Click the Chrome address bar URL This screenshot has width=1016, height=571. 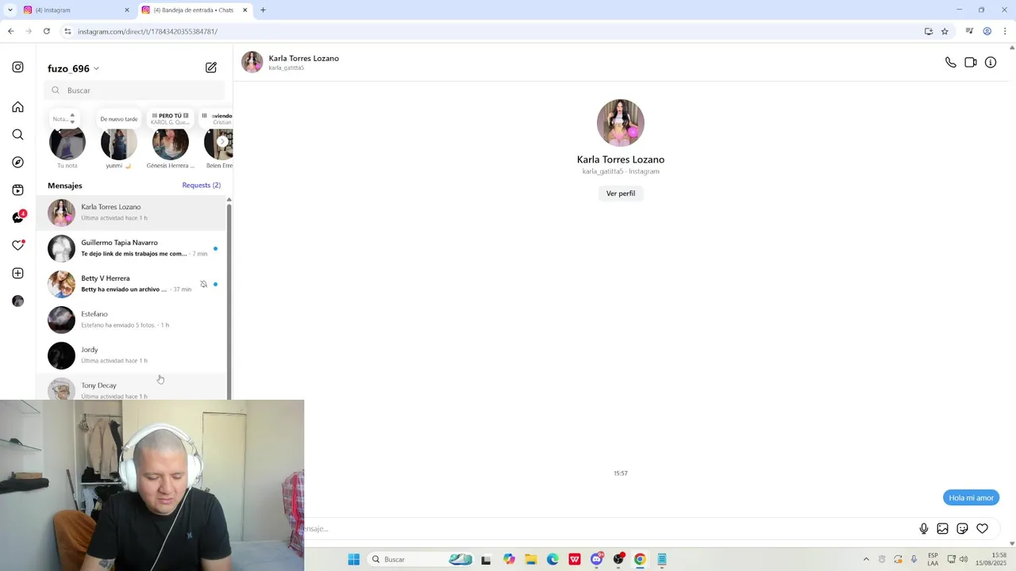pos(148,32)
